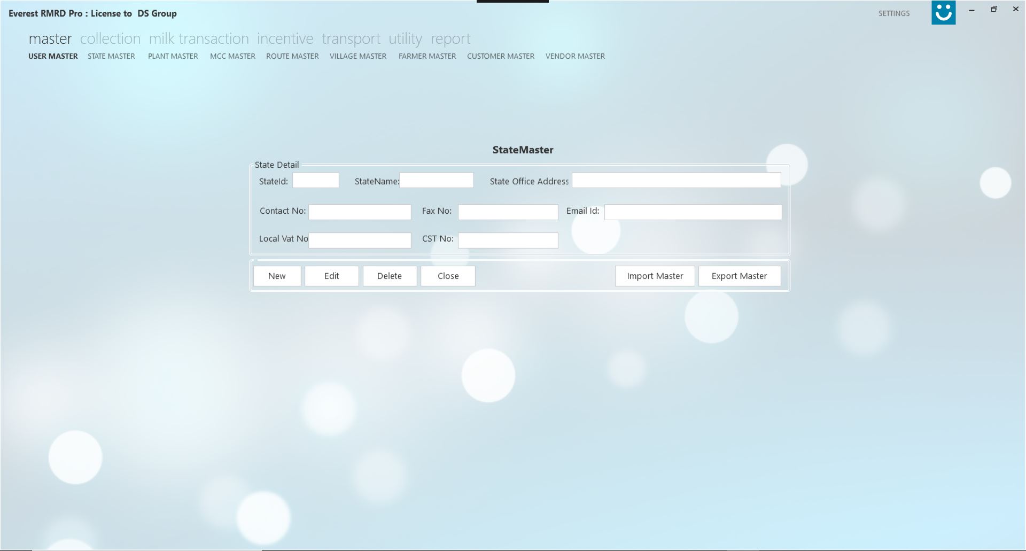The height and width of the screenshot is (551, 1026).
Task: Open the FARMER MASTER tab
Action: click(x=427, y=56)
